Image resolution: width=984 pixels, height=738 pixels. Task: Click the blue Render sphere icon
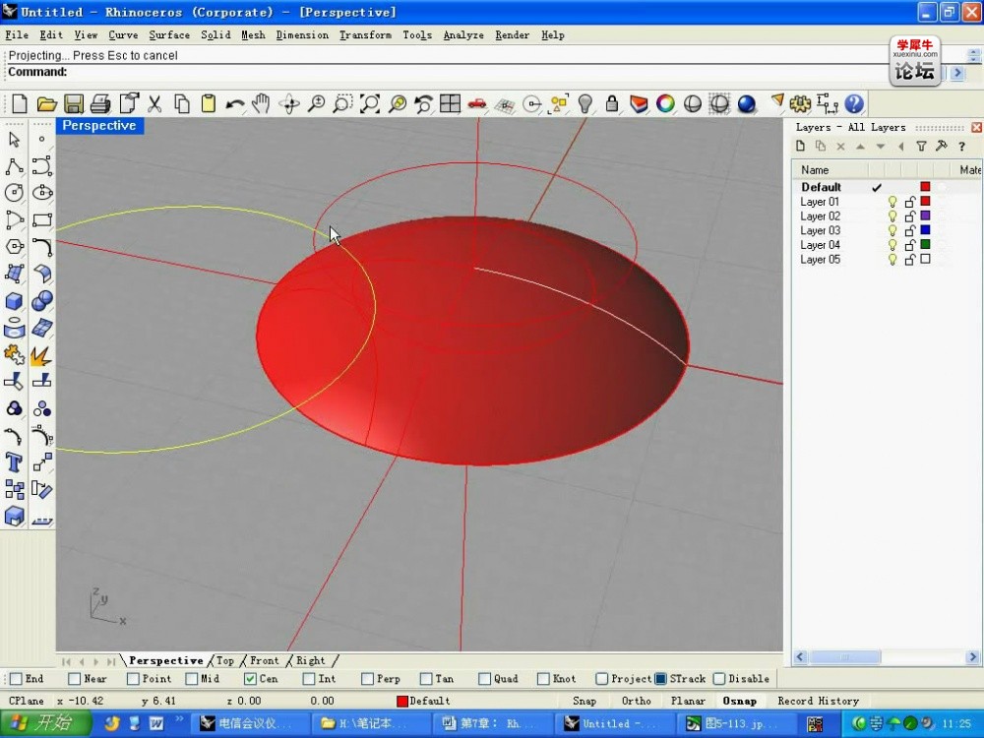[746, 103]
